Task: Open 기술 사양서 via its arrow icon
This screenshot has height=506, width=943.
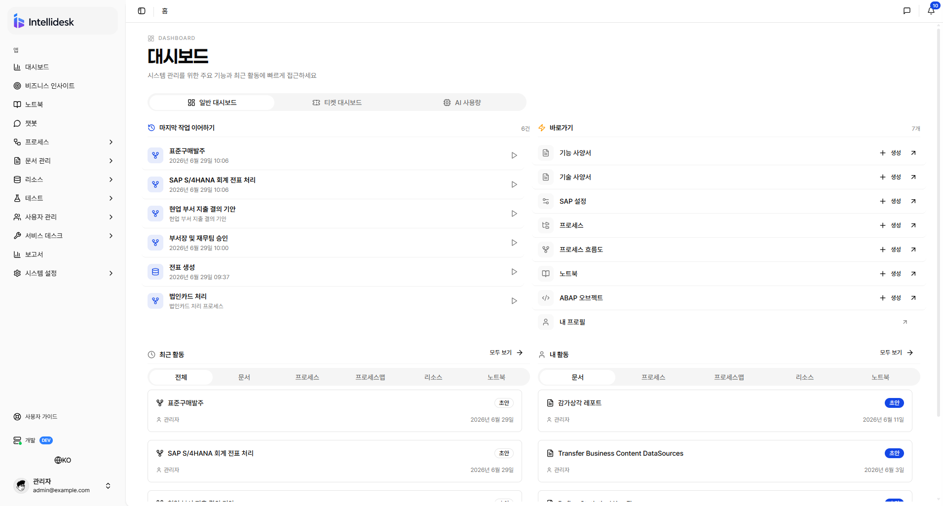Action: (913, 177)
